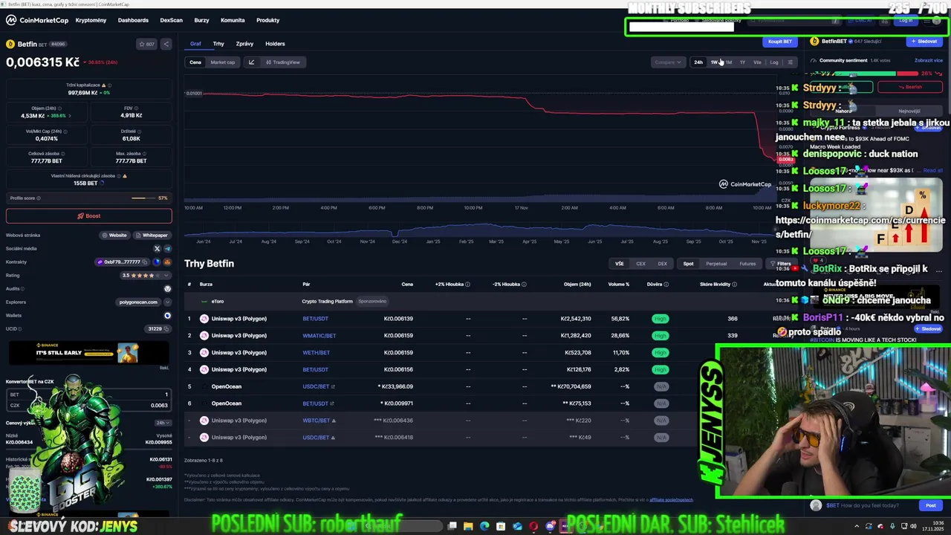Click the BET amount field in converter
Viewport: 951px width, 535px height.
[89, 395]
